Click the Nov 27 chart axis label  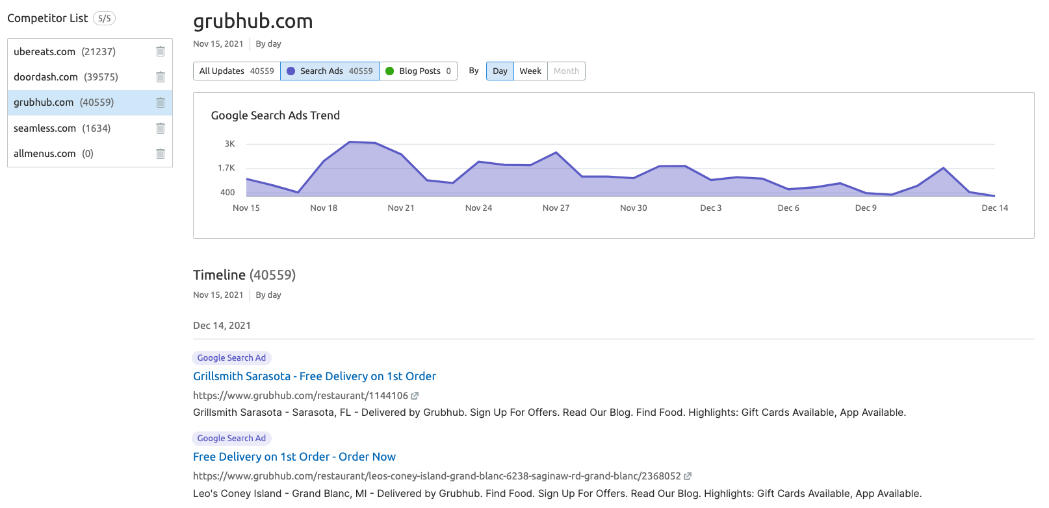tap(556, 208)
